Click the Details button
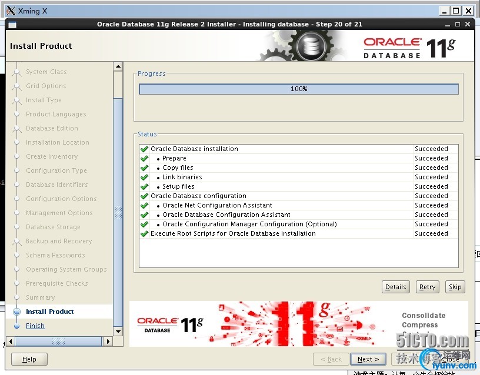The height and width of the screenshot is (375, 480). [395, 287]
